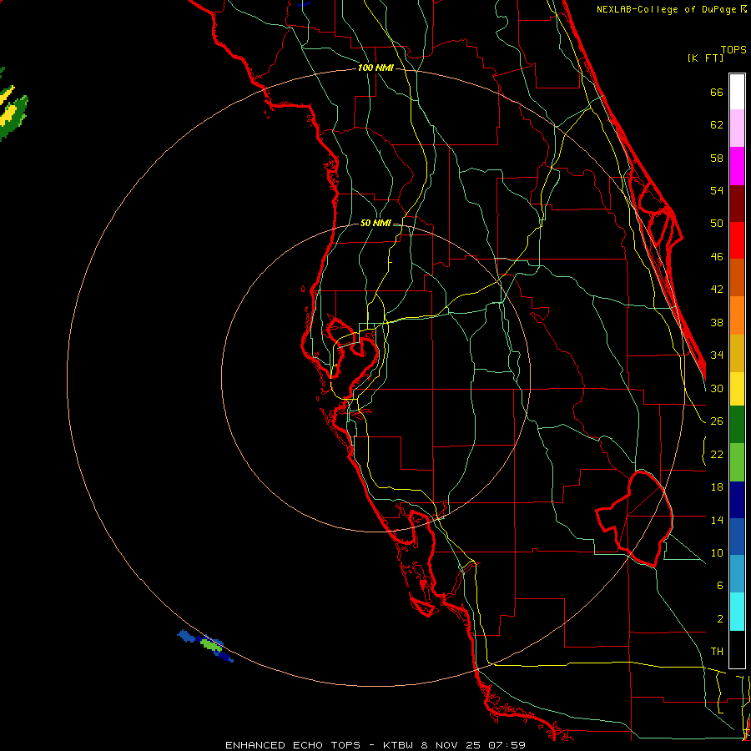
Task: Select the white 66 kft legend swatch
Action: point(737,92)
